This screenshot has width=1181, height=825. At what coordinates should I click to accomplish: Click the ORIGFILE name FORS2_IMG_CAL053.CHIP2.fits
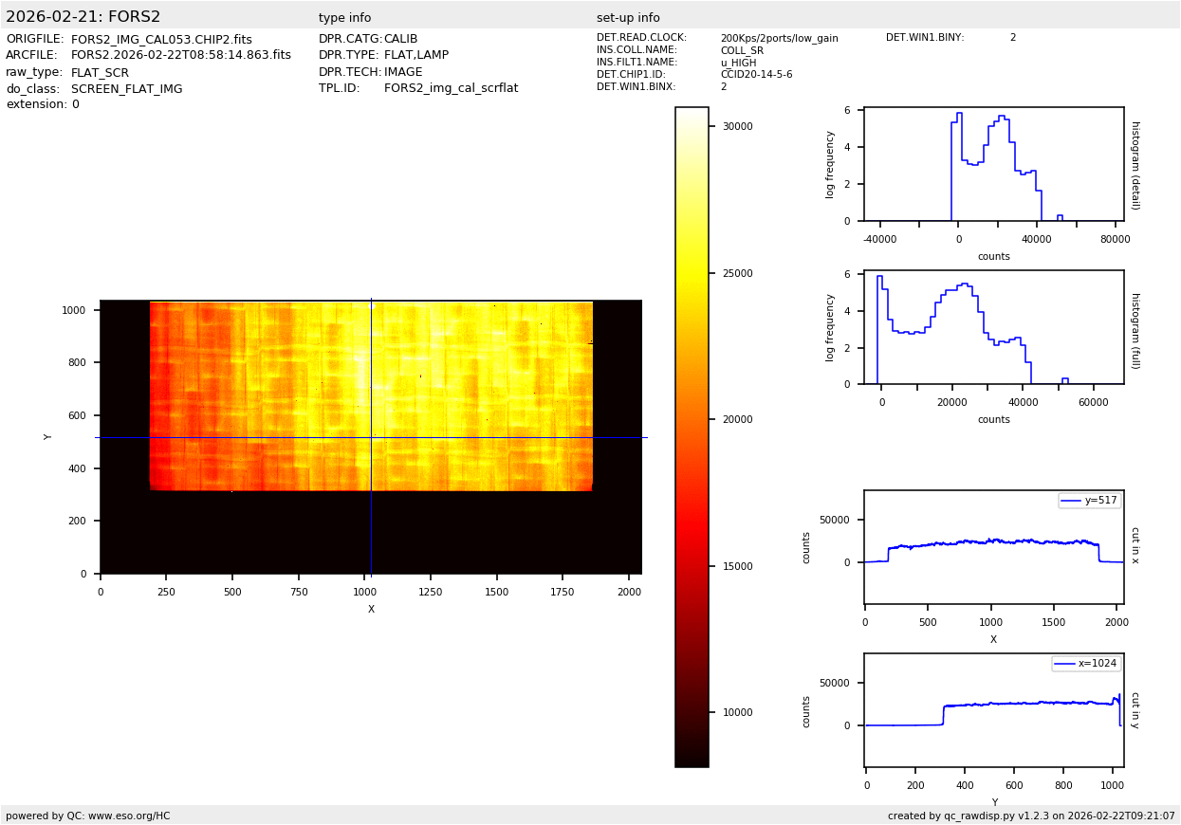[x=161, y=40]
